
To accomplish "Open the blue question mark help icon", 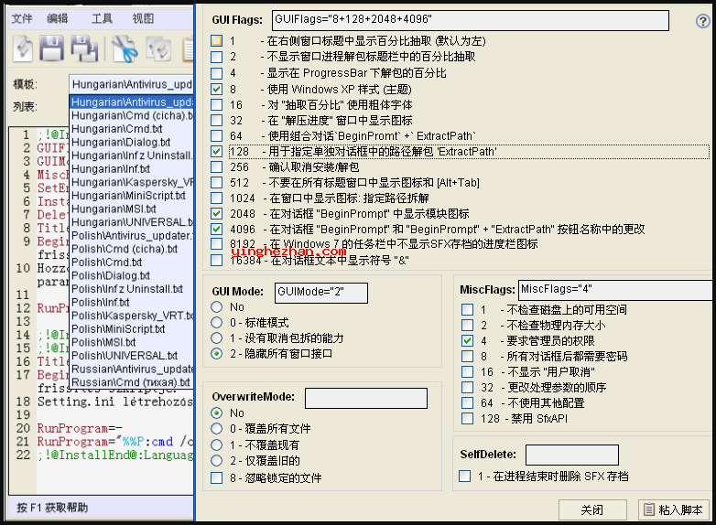I will point(703,20).
